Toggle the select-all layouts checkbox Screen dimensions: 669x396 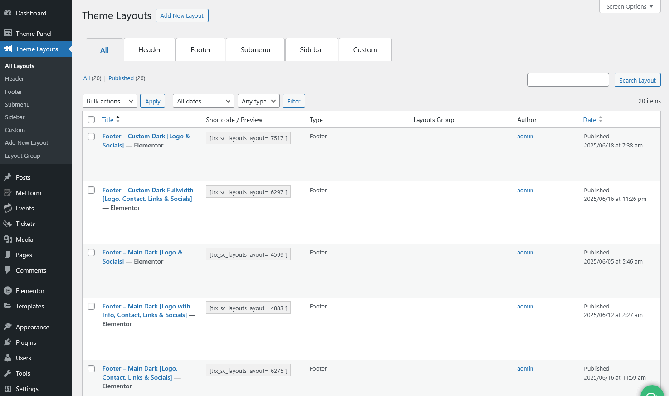click(91, 120)
